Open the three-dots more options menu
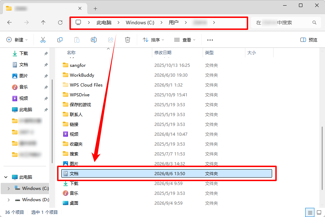Viewport: 325px width, 217px height. point(210,40)
